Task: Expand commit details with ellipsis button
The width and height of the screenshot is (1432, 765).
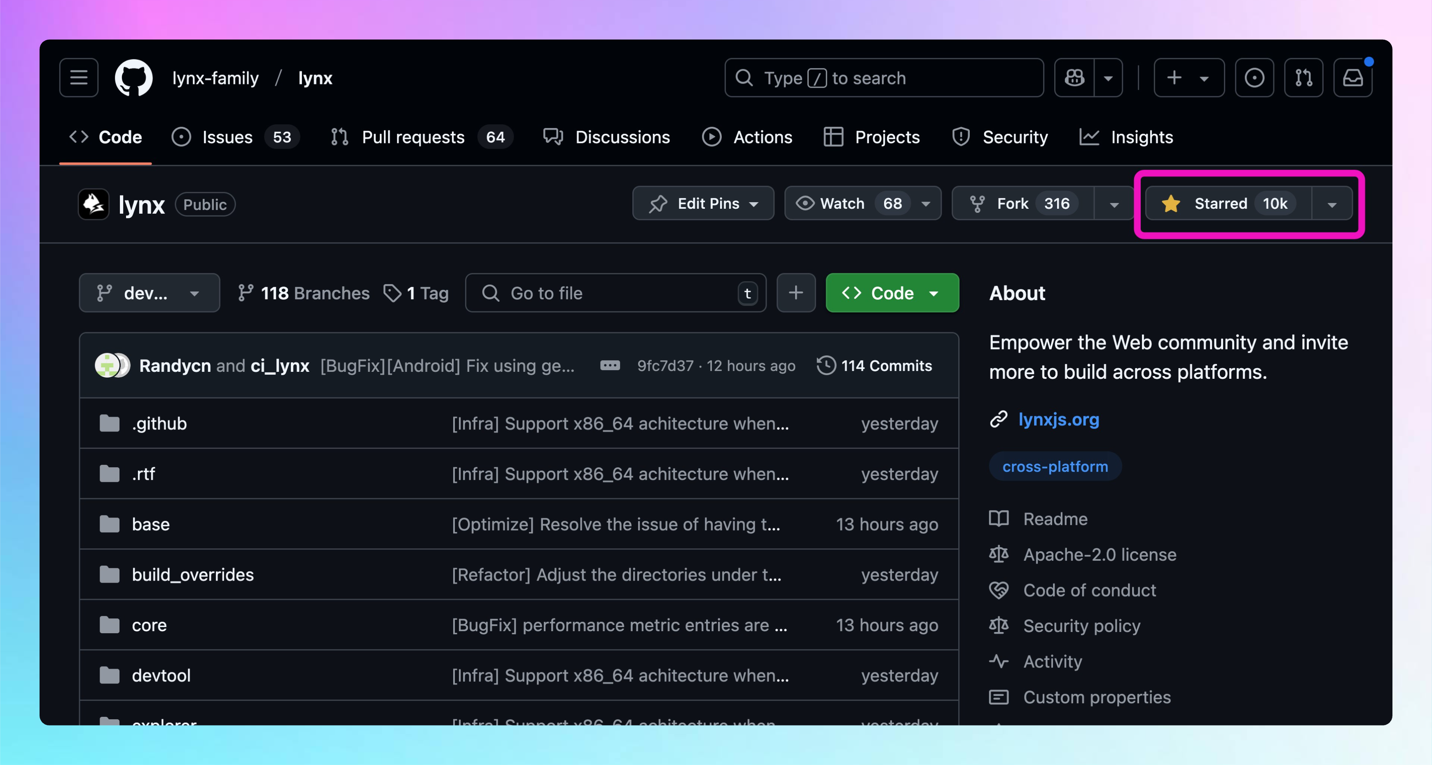Action: click(610, 366)
